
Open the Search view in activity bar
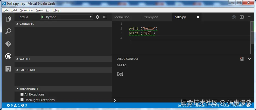[8, 31]
